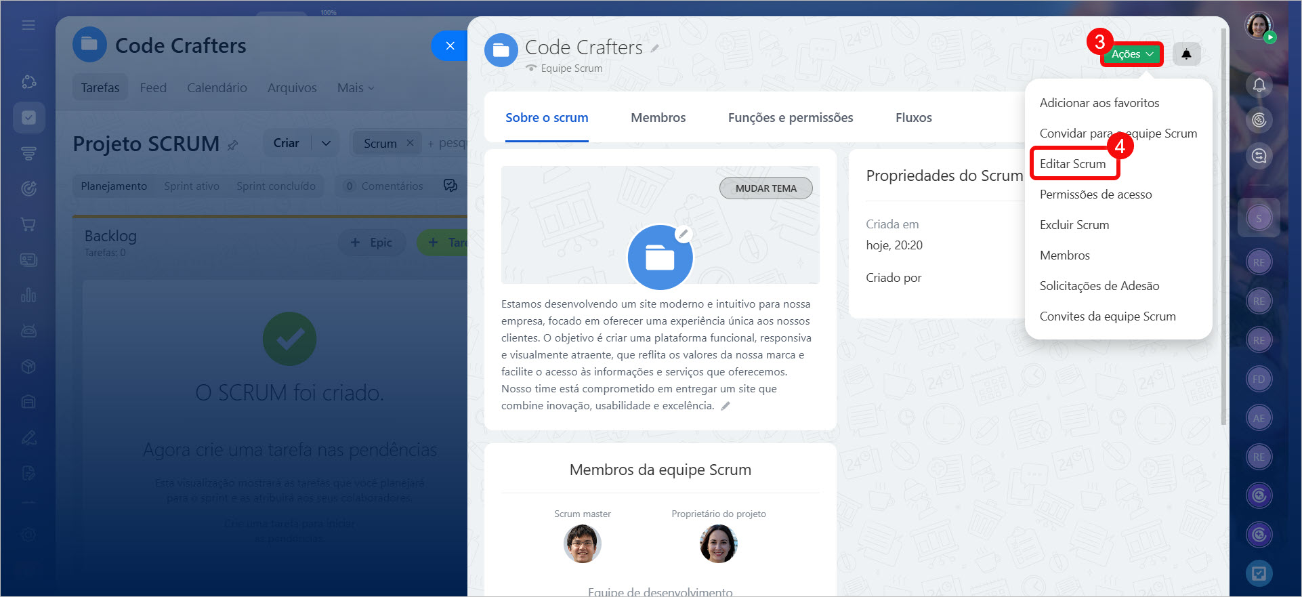
Task: Select Editar Scrum from menu
Action: point(1072,164)
